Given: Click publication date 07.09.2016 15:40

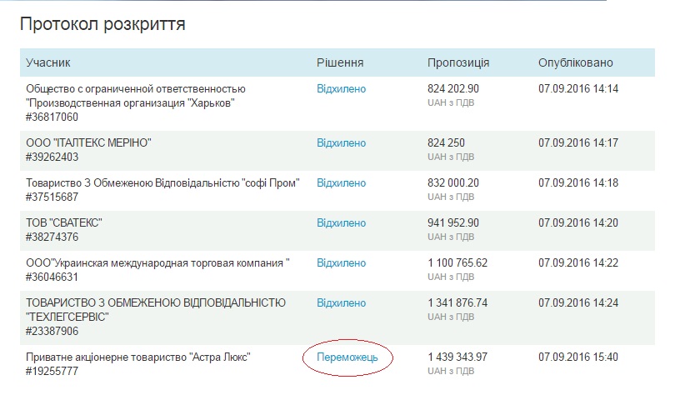Looking at the screenshot, I should pos(578,357).
